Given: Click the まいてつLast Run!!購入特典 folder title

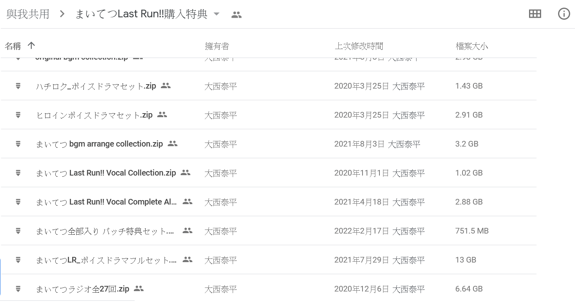Looking at the screenshot, I should coord(141,14).
